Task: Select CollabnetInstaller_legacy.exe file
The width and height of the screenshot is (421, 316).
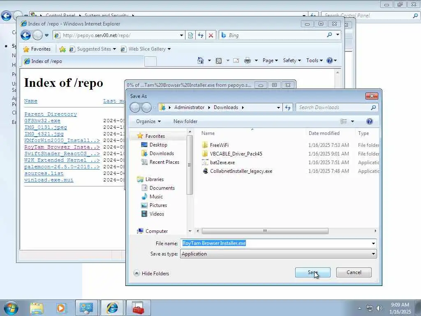Action: 241,171
